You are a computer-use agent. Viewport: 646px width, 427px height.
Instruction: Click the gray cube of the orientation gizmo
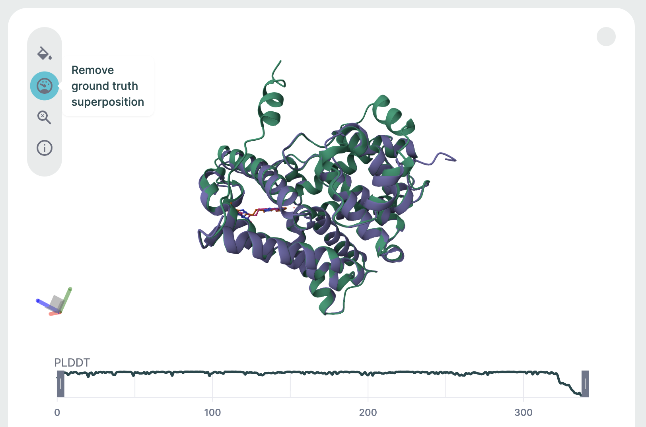click(x=57, y=303)
